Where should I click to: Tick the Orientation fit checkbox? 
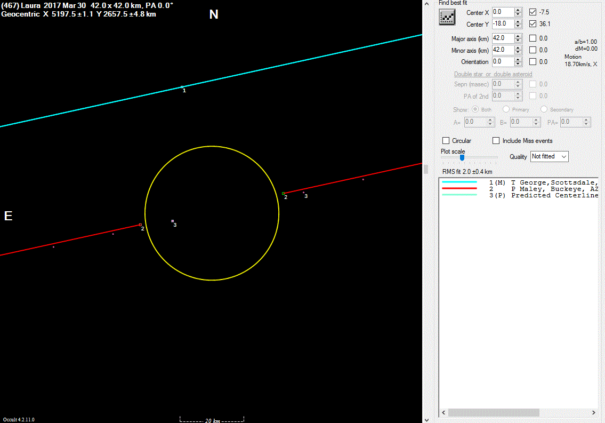pos(533,62)
